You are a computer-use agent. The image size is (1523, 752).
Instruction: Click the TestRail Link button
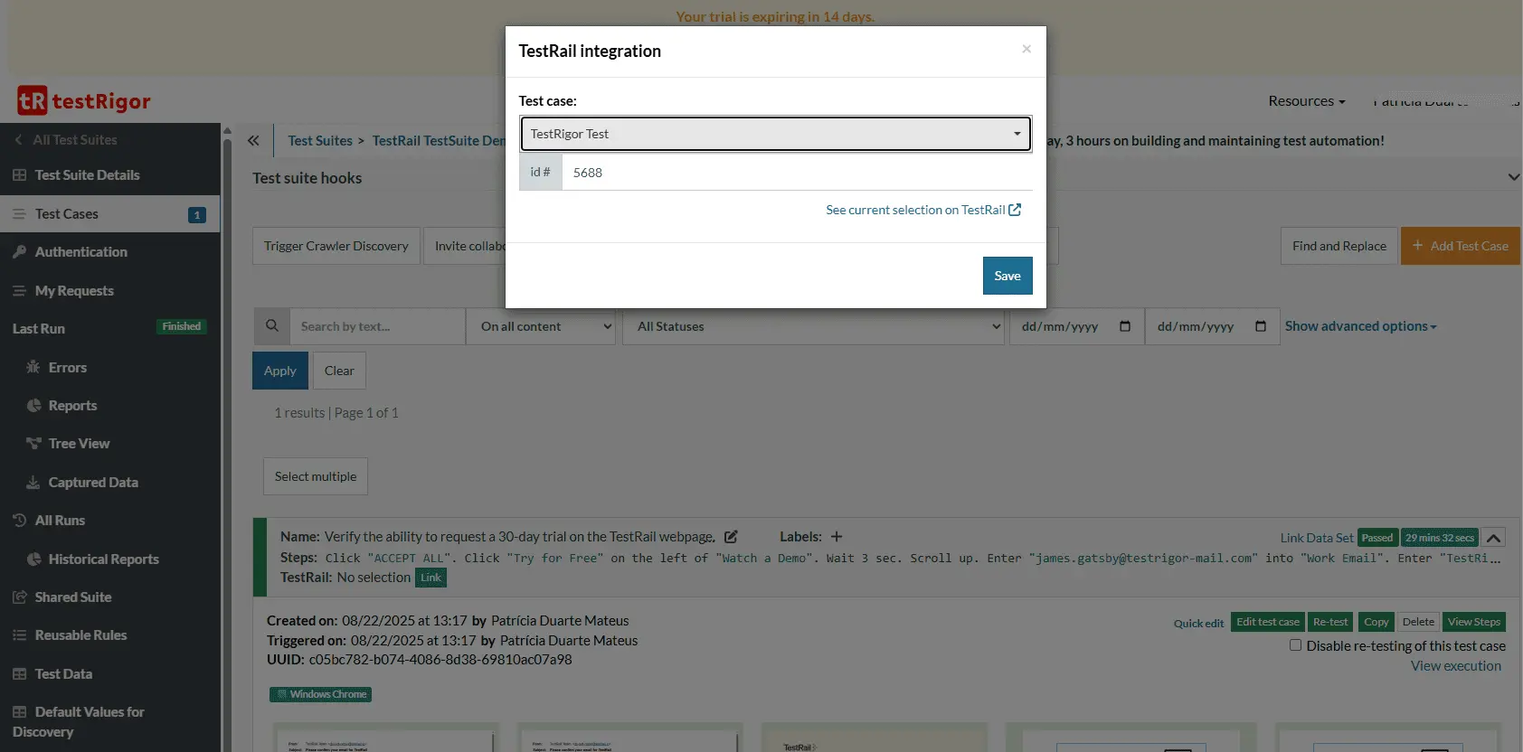coord(430,578)
